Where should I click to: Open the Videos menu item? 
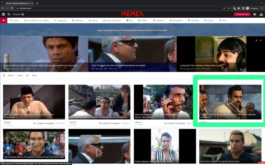(x=93, y=20)
